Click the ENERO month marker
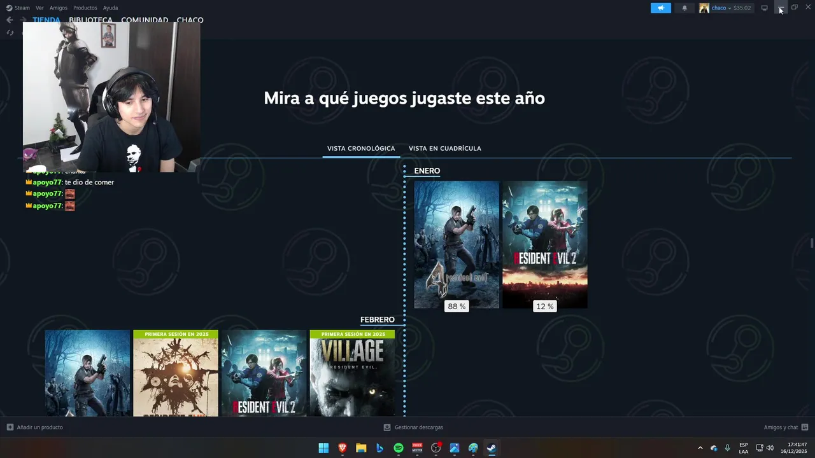This screenshot has width=815, height=458. [427, 170]
